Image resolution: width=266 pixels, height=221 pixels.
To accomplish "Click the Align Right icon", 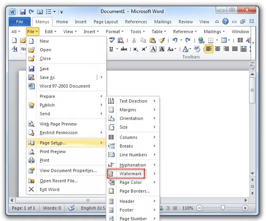I will point(226,49).
